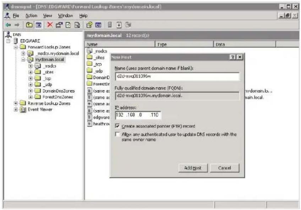Collapse Forward Lookup Zones node

pyautogui.click(x=16, y=47)
